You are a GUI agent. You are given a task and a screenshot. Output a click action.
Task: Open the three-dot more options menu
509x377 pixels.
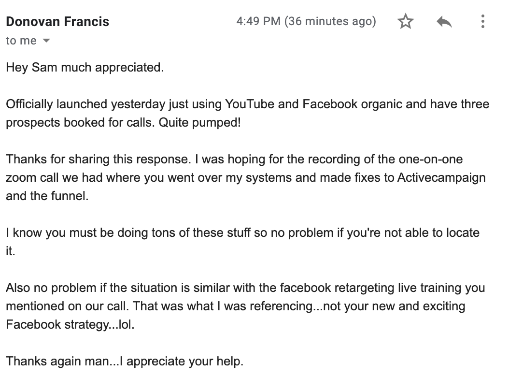(483, 21)
